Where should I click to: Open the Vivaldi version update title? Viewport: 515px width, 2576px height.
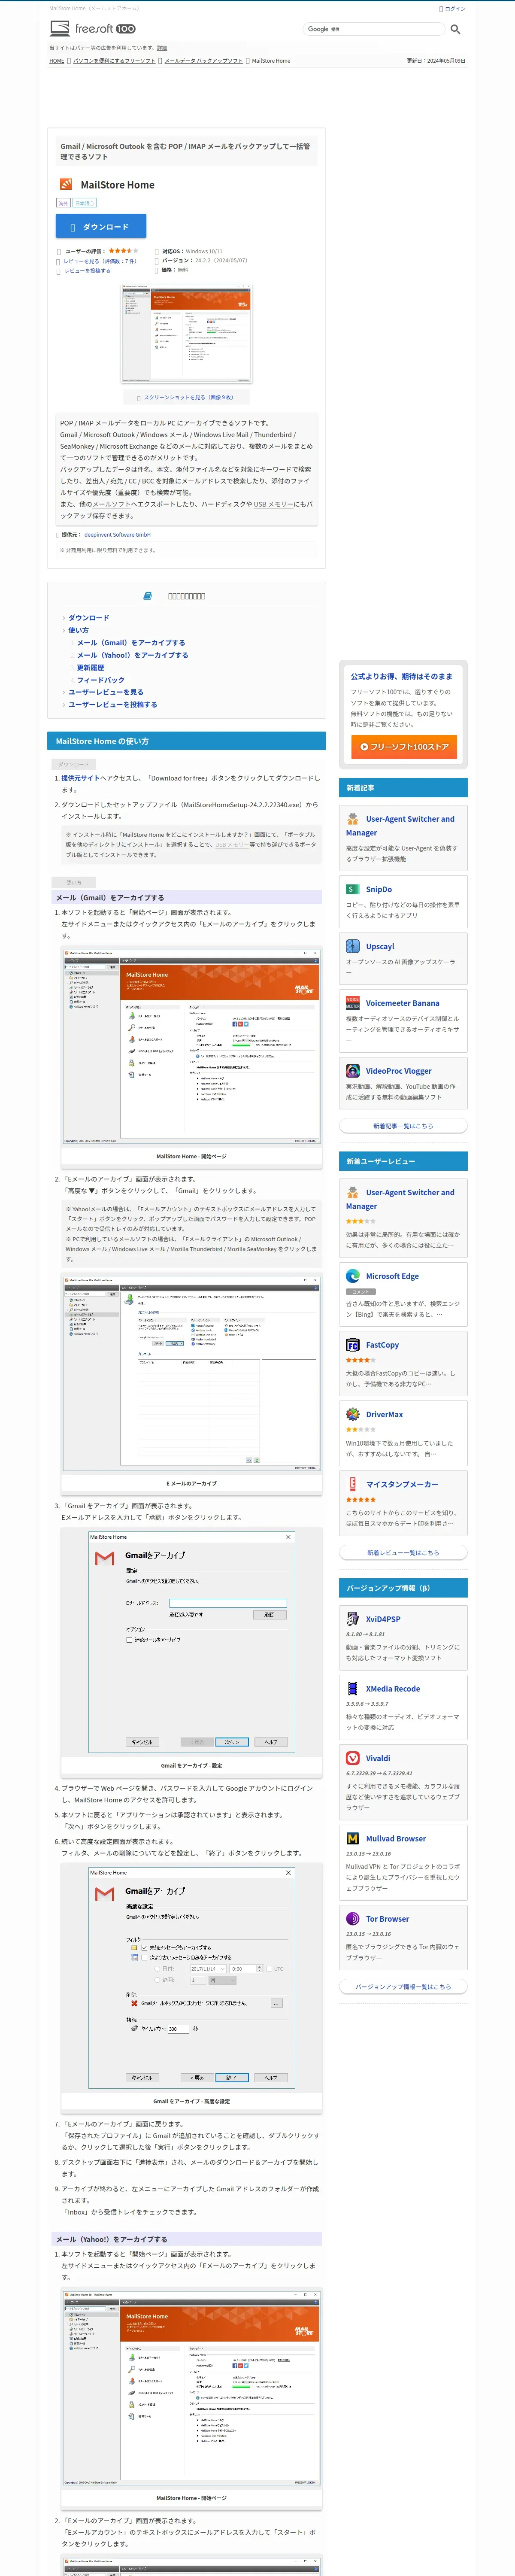[378, 1758]
